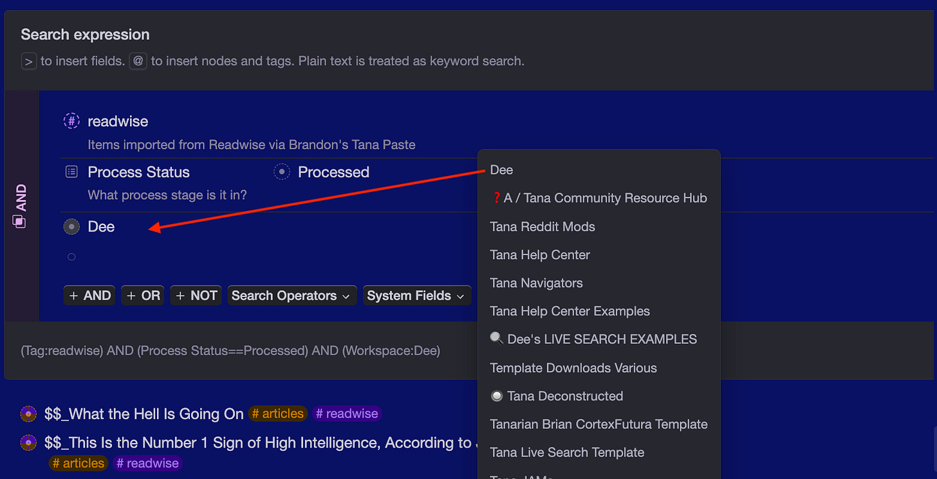
Task: Open the Search Operators dropdown
Action: 292,296
